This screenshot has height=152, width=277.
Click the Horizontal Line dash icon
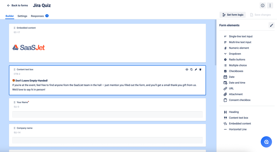tap(225, 129)
